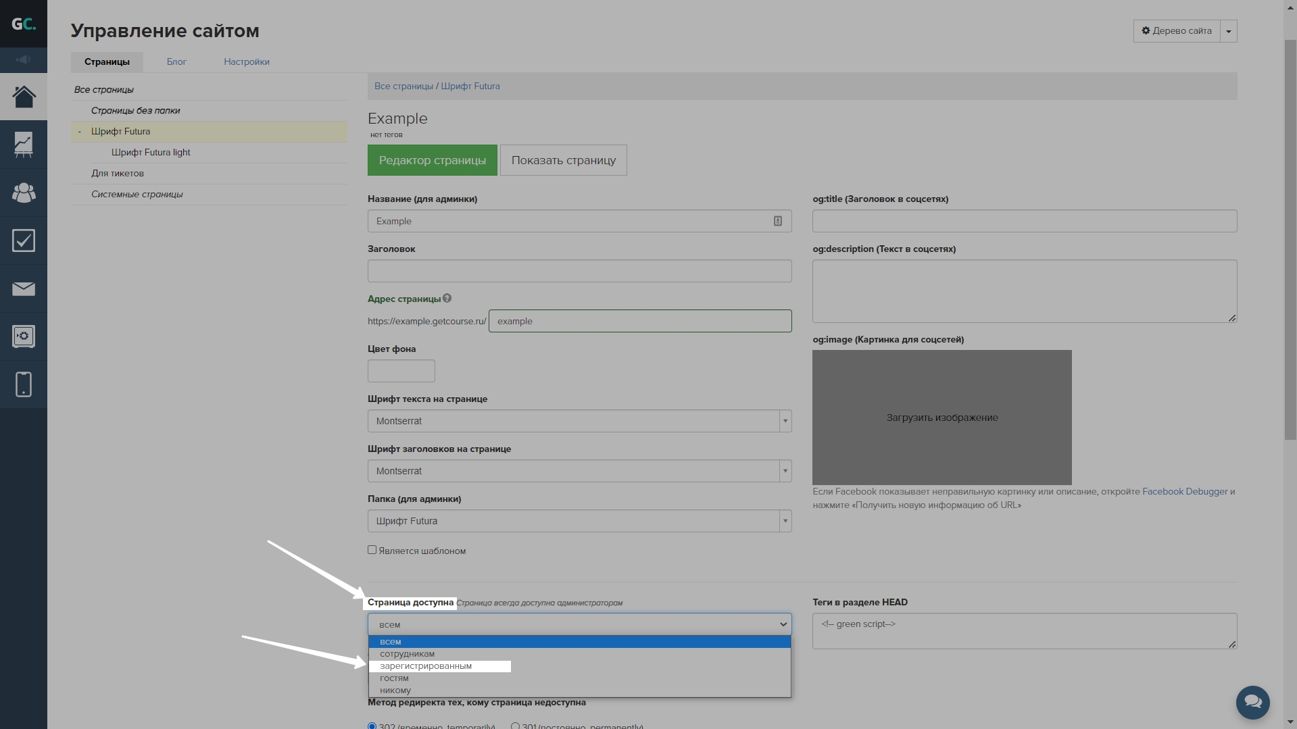Open the users group icon in sidebar
Viewport: 1297px width, 729px height.
[x=24, y=193]
